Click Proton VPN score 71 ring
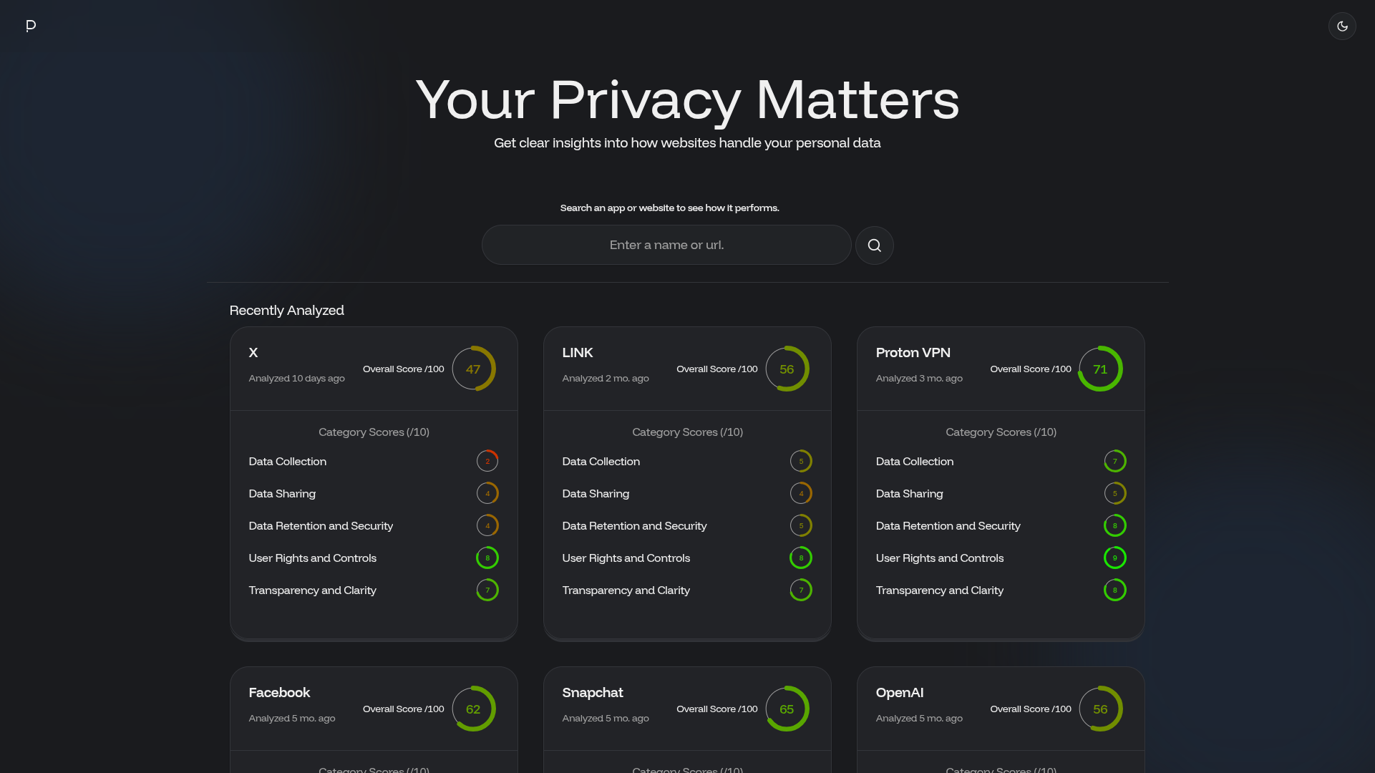The image size is (1375, 773). coord(1100,369)
